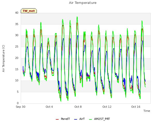The image size is (166, 124).
Task: Click the Air Temperature (C) y-axis title
Action: [x=3, y=58]
